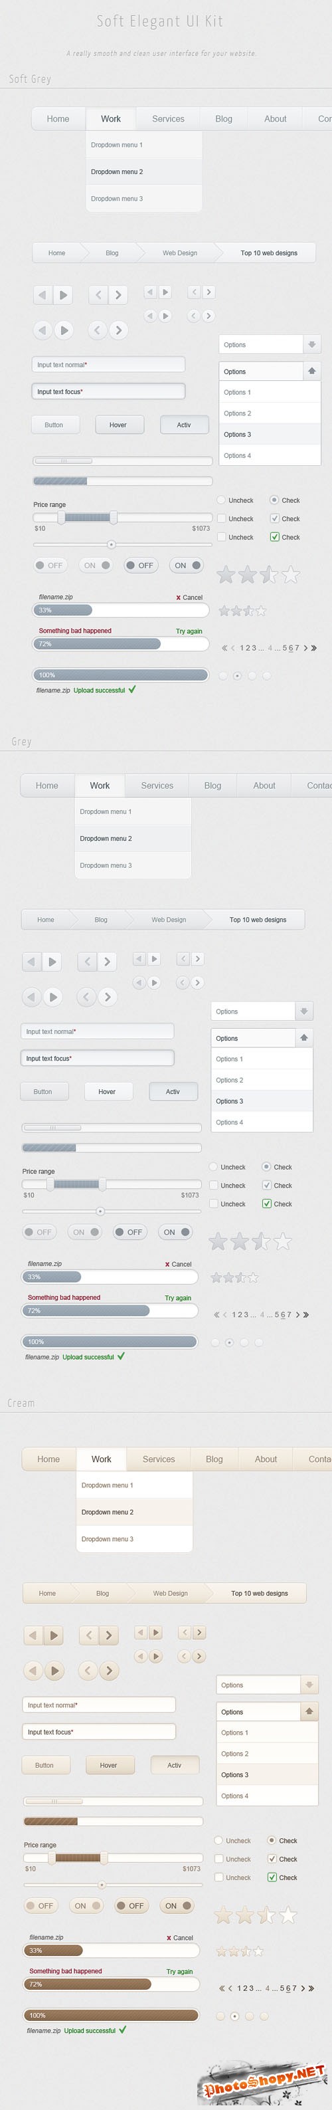Pick Dropdown menu 2 under Work, Soft Grey kit
The height and width of the screenshot is (2110, 332).
pos(144,172)
